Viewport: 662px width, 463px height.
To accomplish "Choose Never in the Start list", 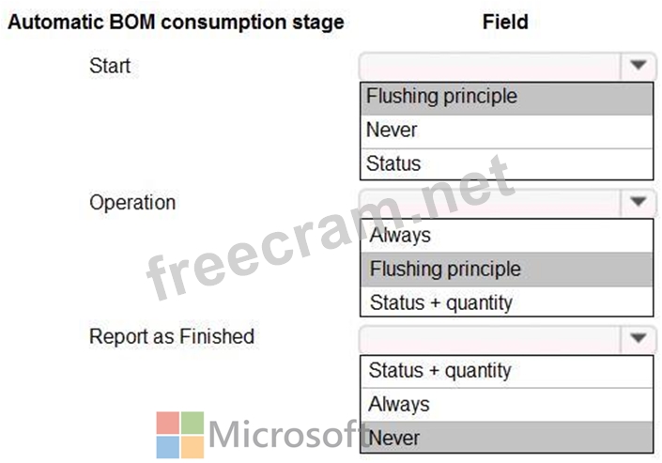I will pyautogui.click(x=507, y=131).
